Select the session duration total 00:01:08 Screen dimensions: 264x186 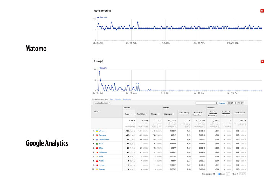200,120
